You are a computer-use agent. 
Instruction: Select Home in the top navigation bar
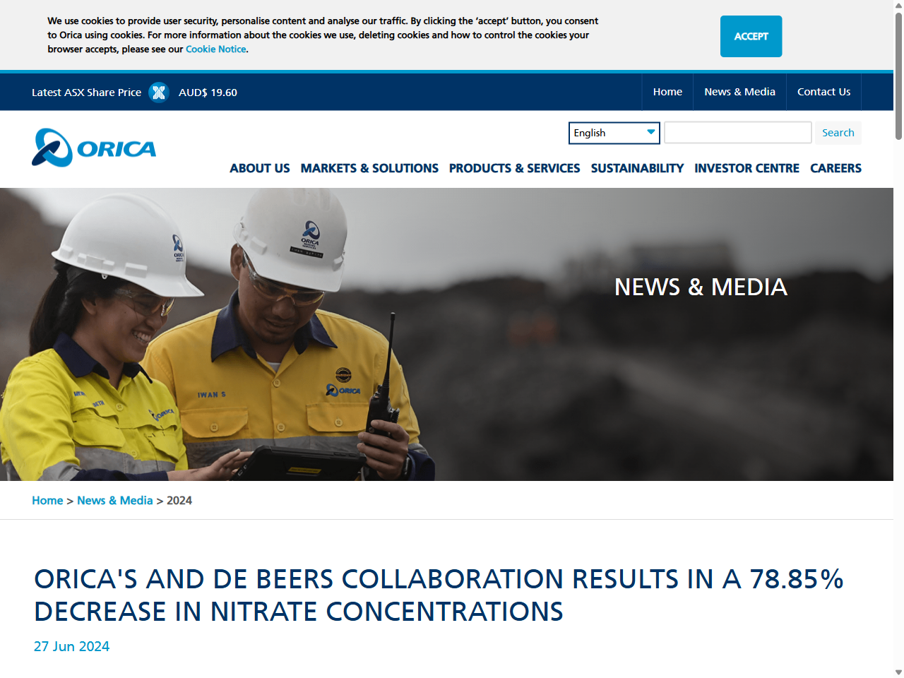[667, 91]
